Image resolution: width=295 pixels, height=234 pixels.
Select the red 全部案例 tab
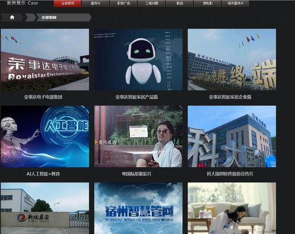[67, 4]
